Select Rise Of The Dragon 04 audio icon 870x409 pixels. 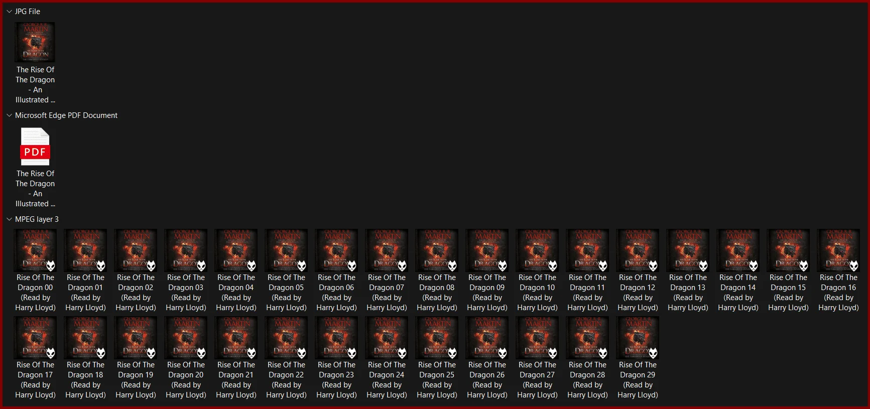(236, 250)
